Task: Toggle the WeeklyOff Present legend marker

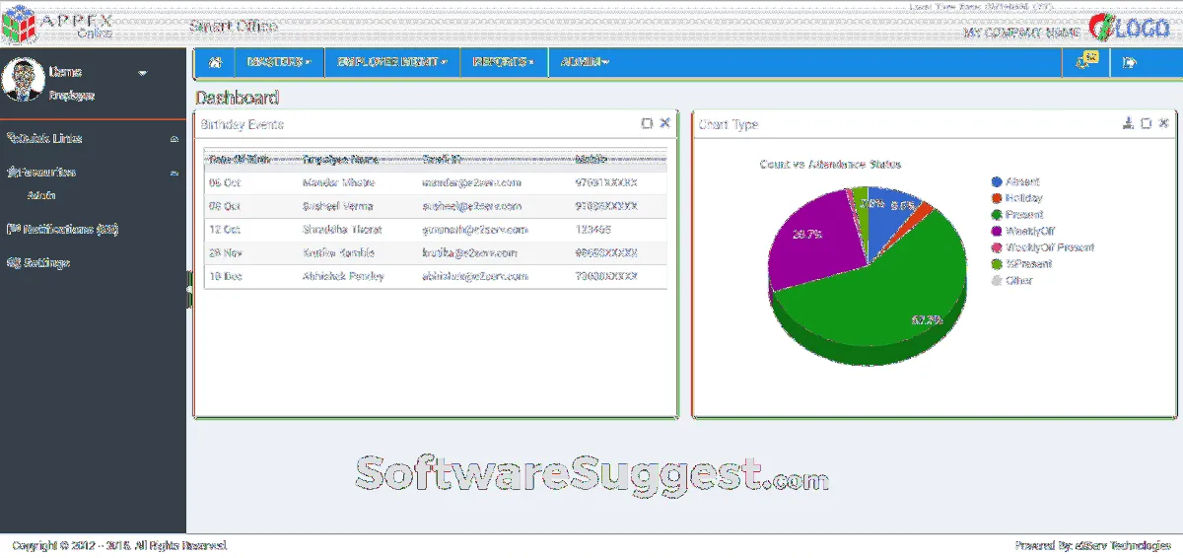Action: coord(997,247)
